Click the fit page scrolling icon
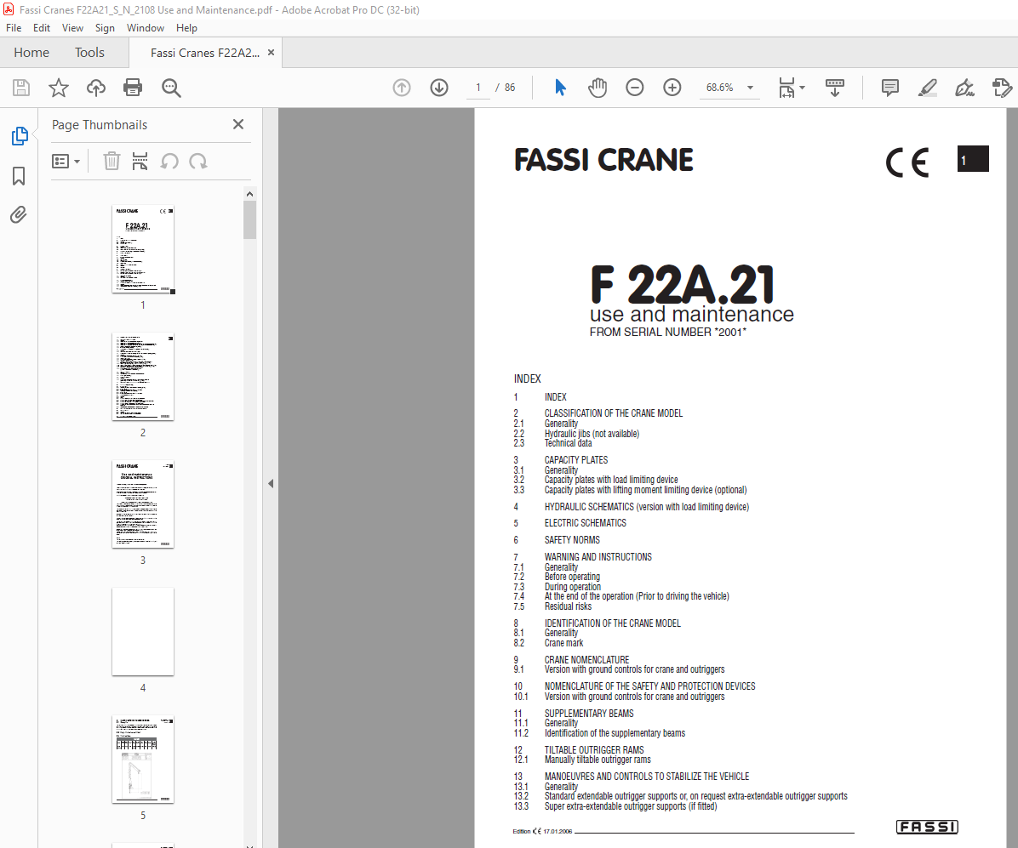1018x848 pixels. click(x=786, y=88)
